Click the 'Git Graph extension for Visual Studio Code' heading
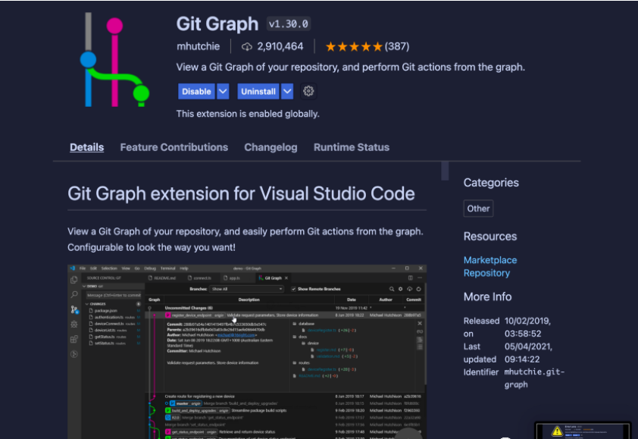The image size is (638, 439). 241,193
